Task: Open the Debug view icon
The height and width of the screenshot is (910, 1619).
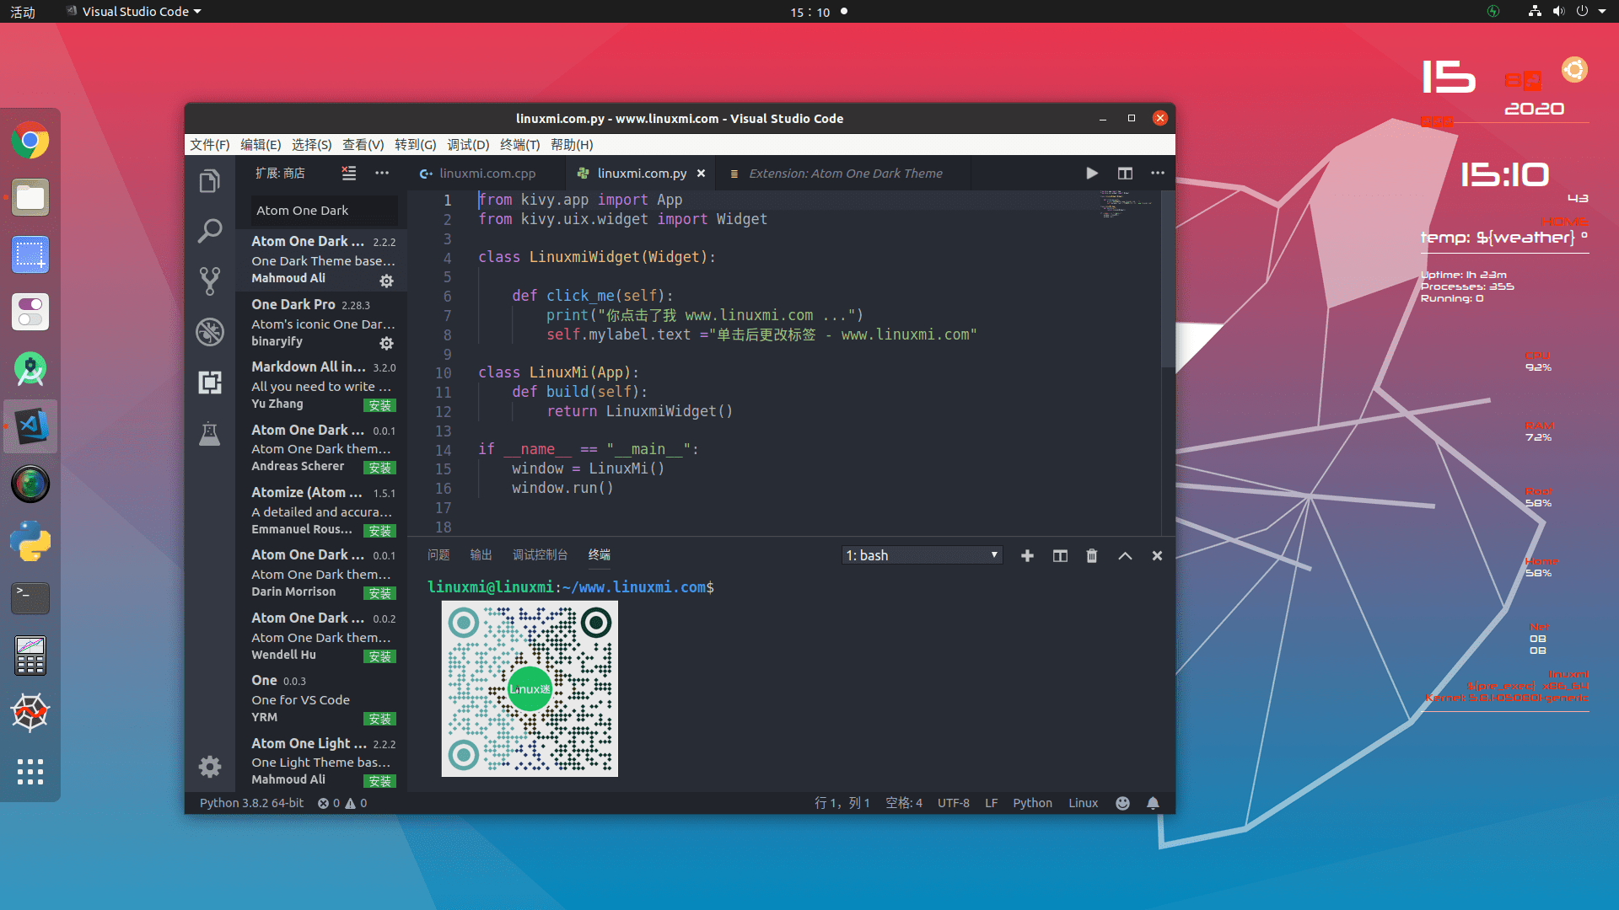Action: (209, 332)
